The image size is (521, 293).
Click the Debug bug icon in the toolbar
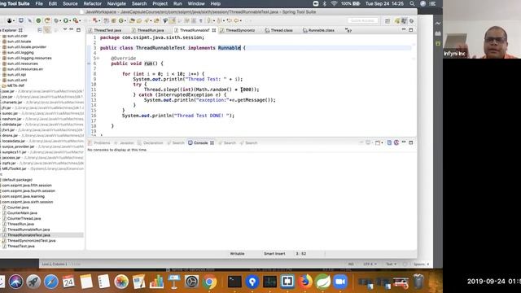pyautogui.click(x=56, y=20)
